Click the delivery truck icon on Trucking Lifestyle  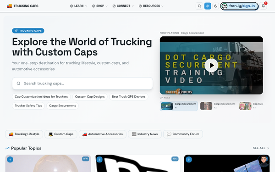click(11, 134)
